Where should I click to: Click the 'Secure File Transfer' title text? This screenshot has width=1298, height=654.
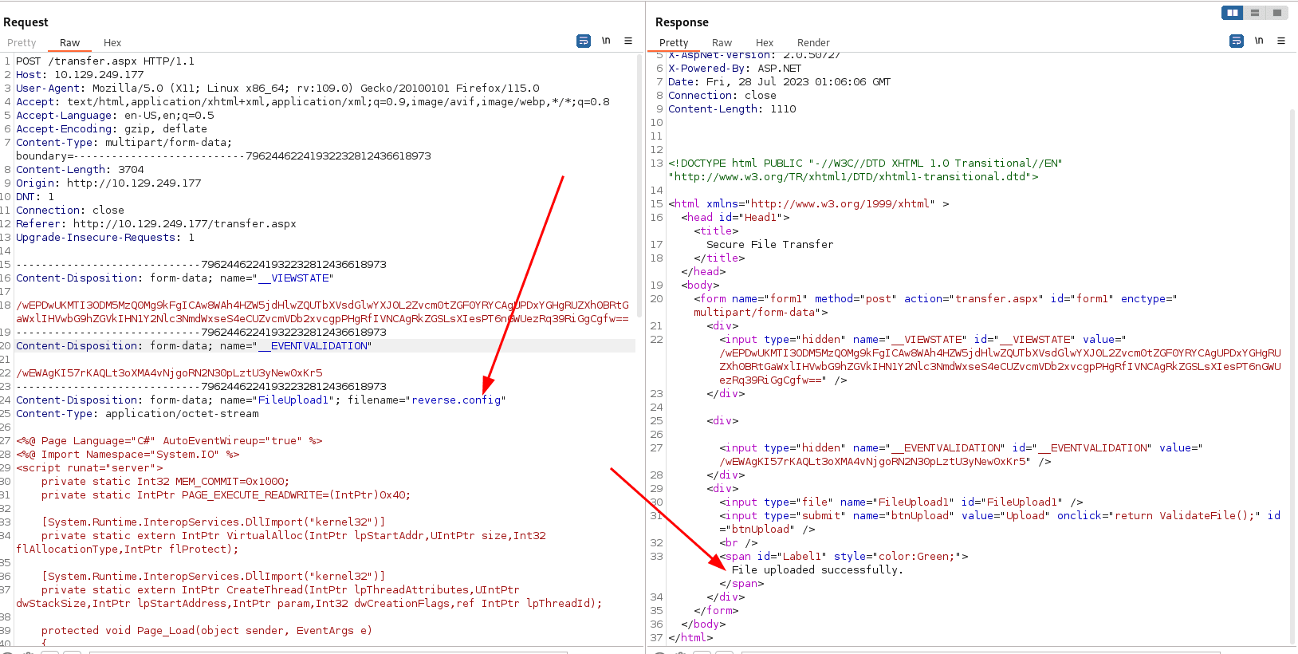pos(769,245)
